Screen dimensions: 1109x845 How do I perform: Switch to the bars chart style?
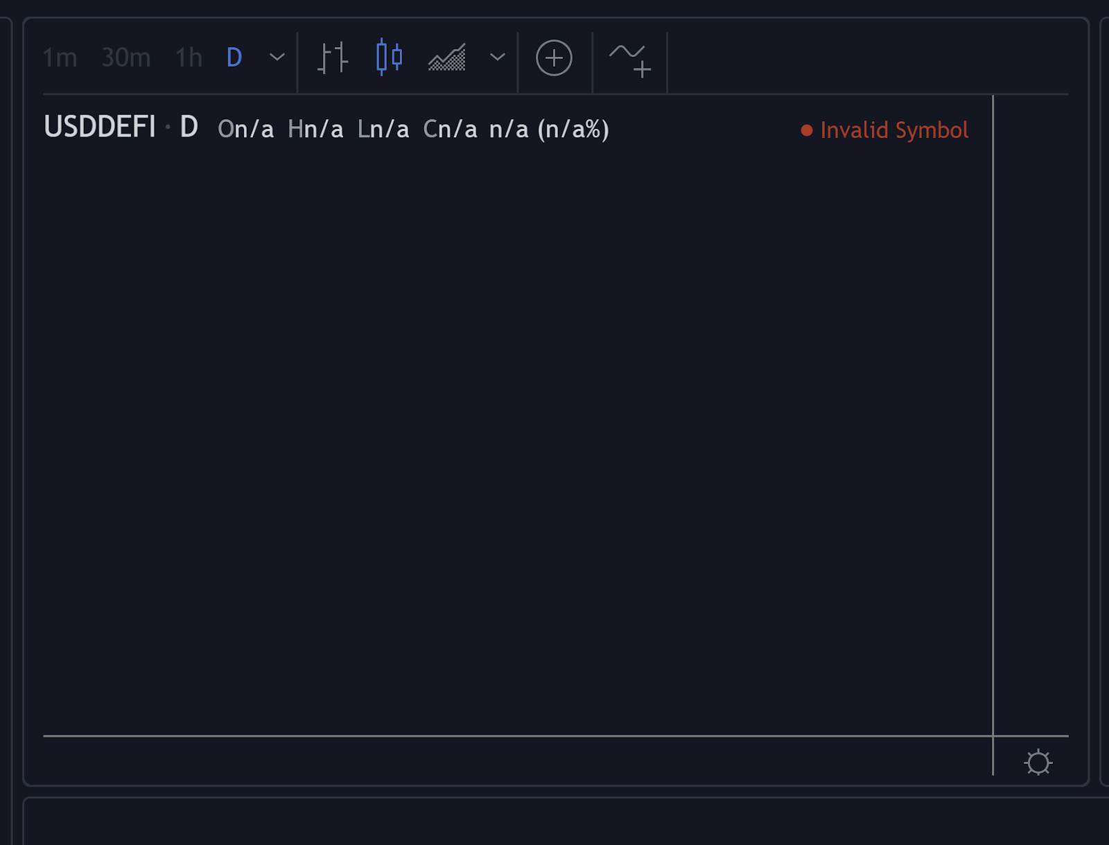[x=333, y=58]
